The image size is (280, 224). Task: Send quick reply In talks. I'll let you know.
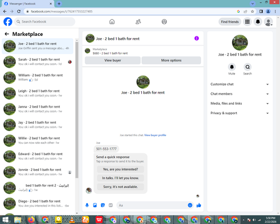[x=120, y=178]
